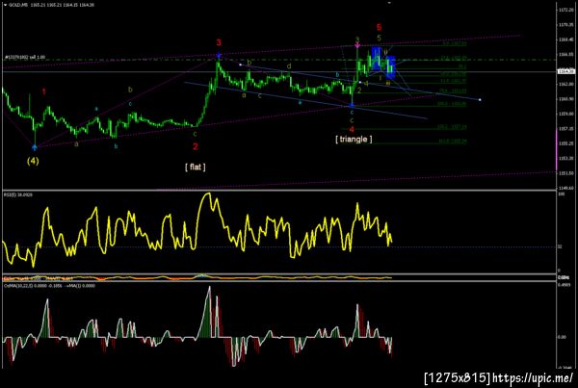The image size is (578, 388).
Task: Select the upper blue rectangle object
Action: click(x=377, y=58)
